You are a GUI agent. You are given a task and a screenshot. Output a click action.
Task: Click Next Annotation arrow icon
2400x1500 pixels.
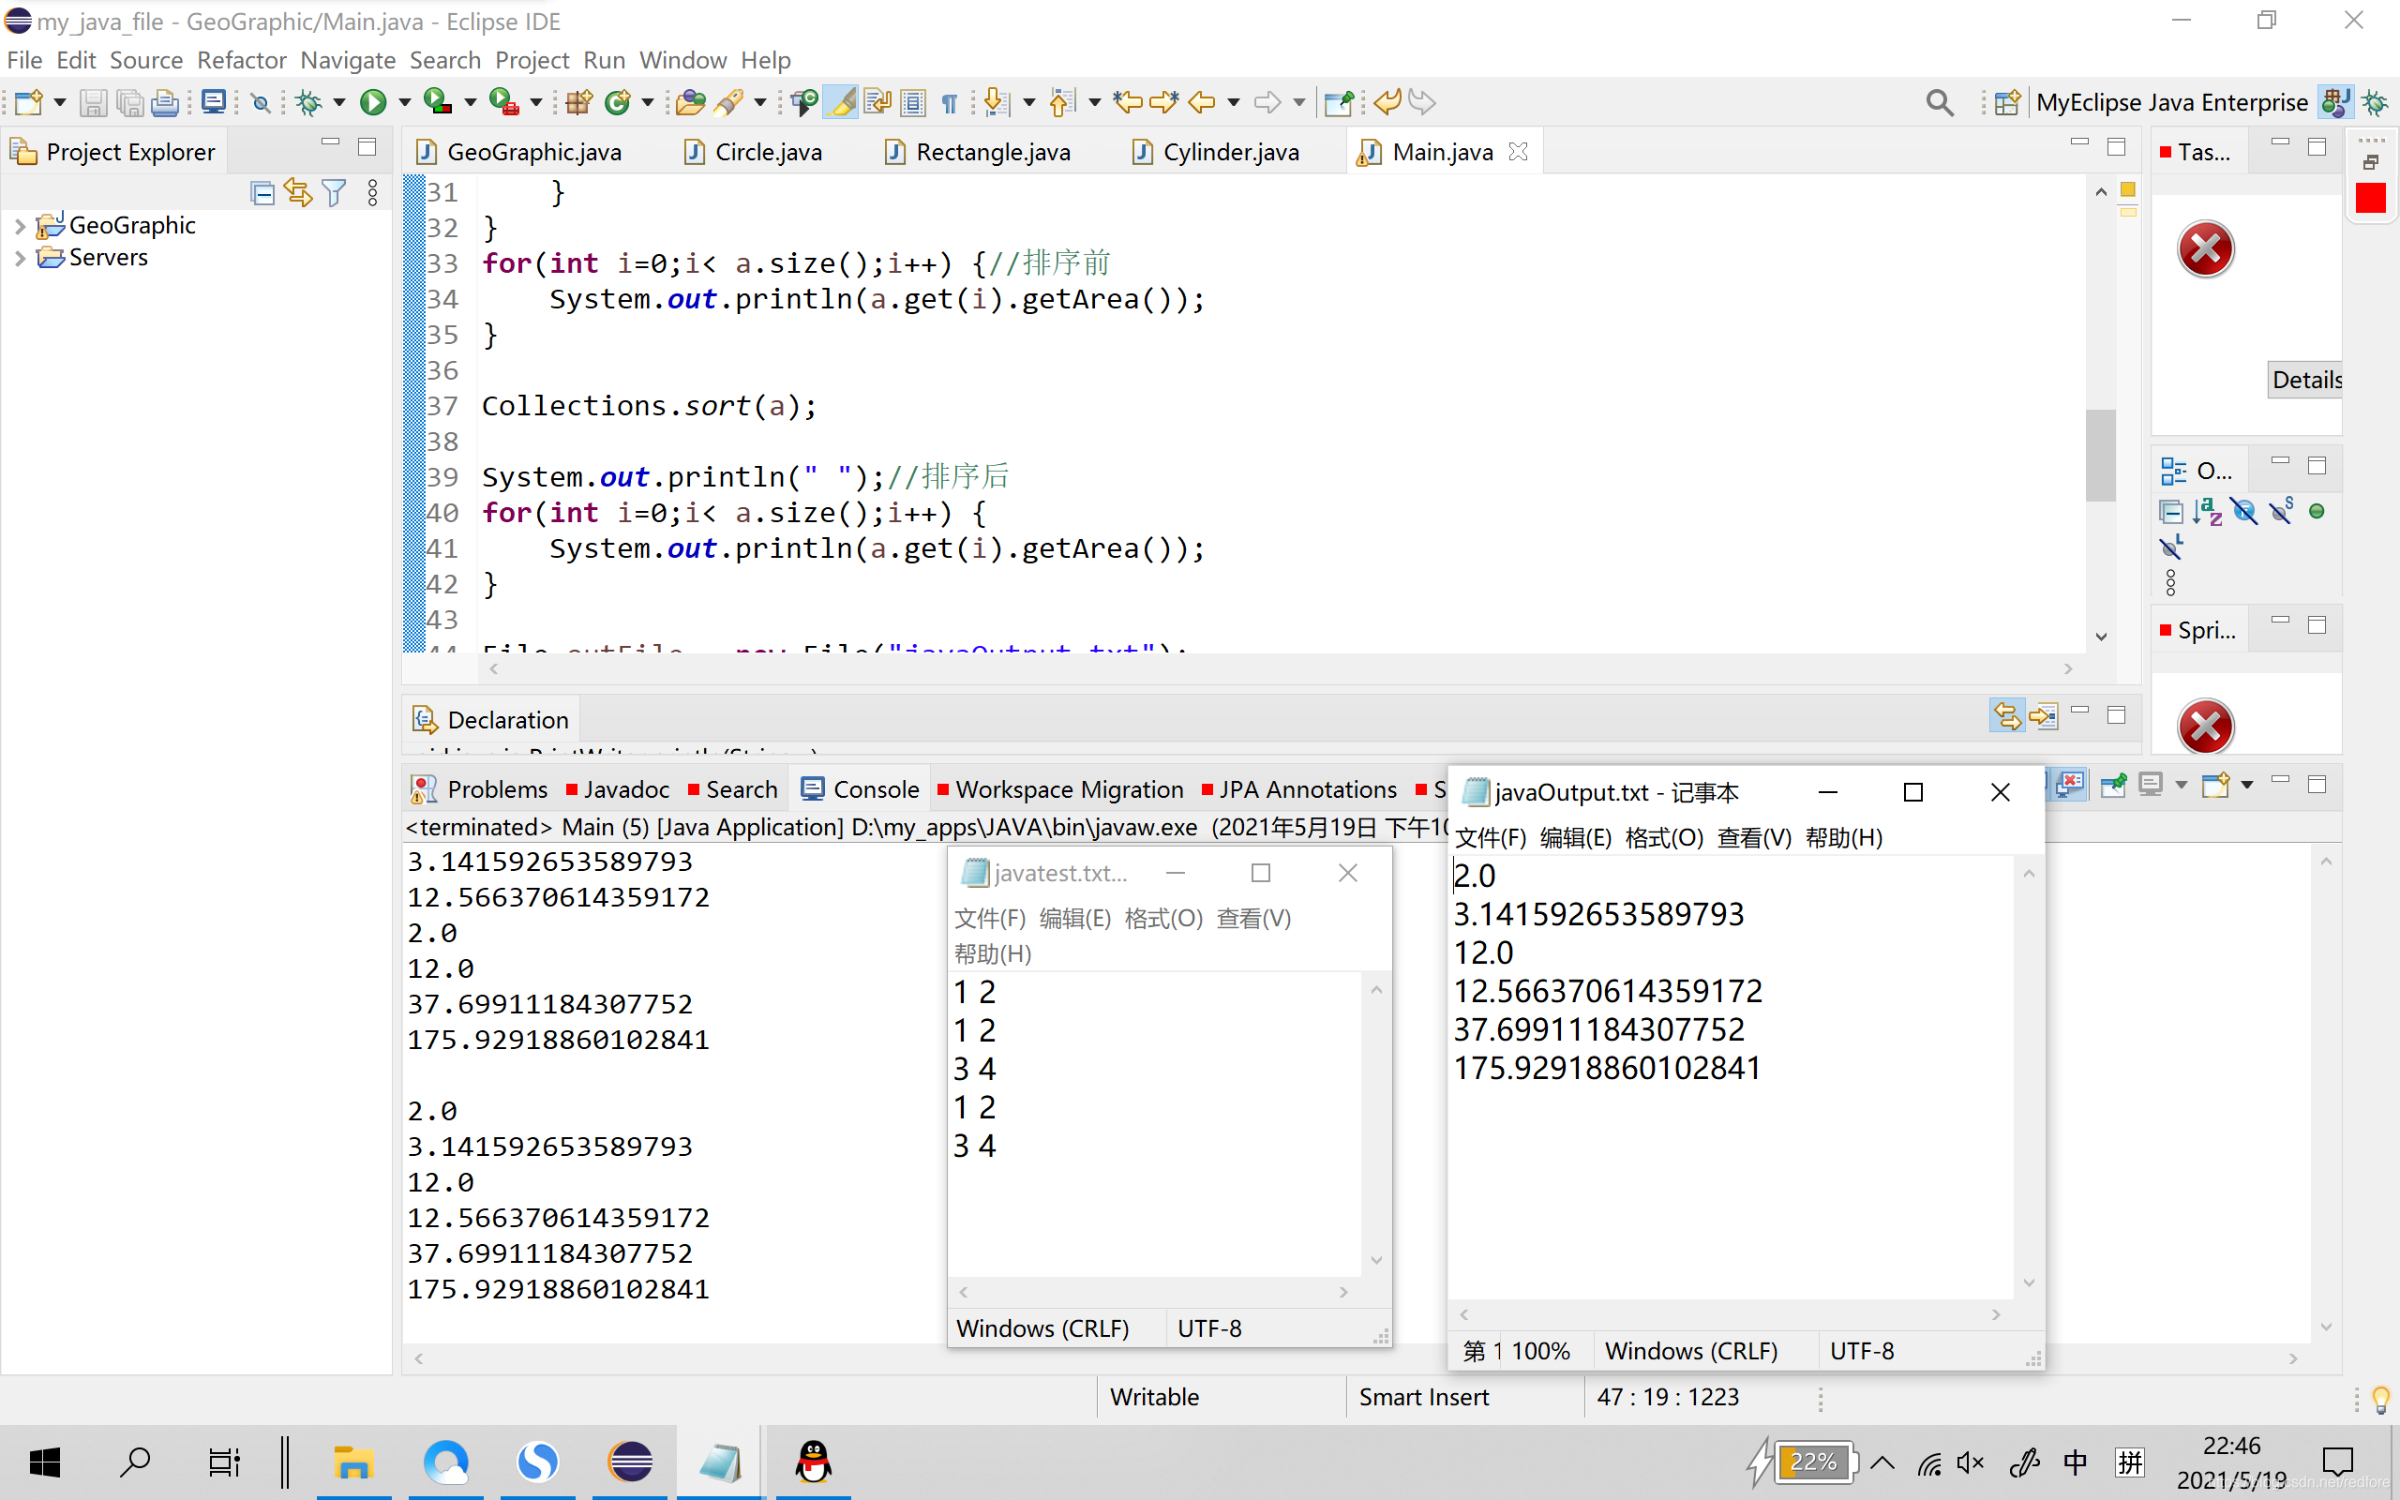[x=997, y=102]
